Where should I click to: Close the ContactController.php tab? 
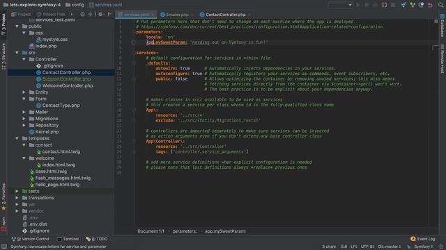coord(249,15)
